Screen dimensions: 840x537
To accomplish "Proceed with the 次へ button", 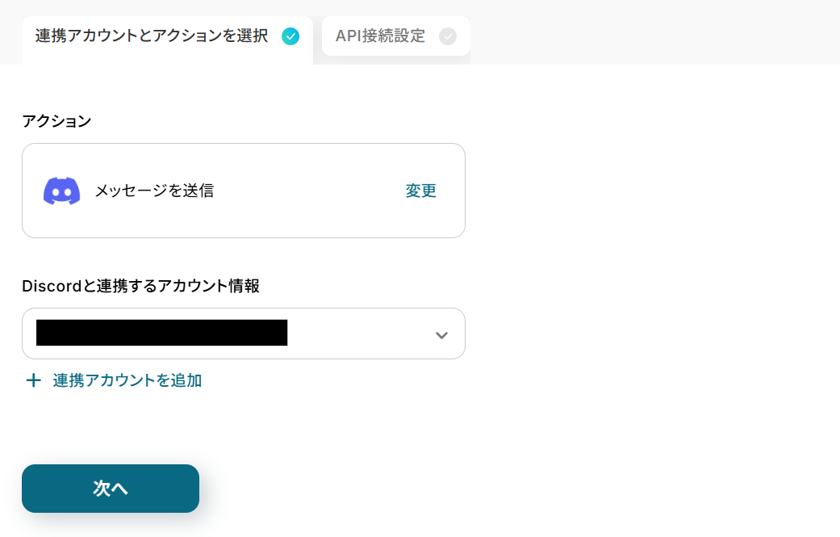I will point(111,489).
